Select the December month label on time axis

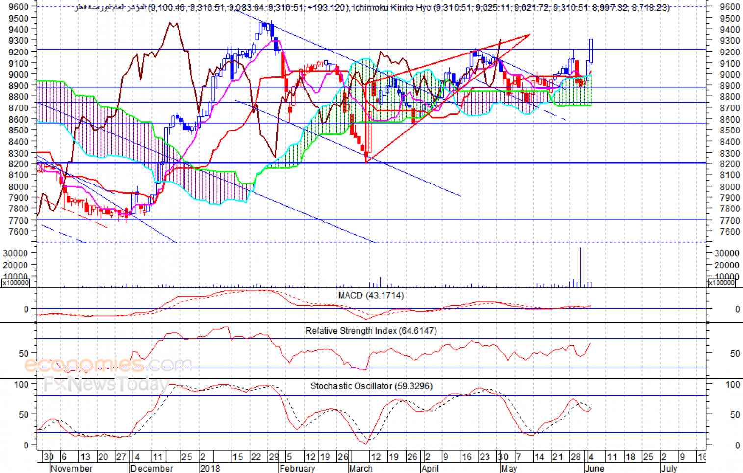pos(152,468)
